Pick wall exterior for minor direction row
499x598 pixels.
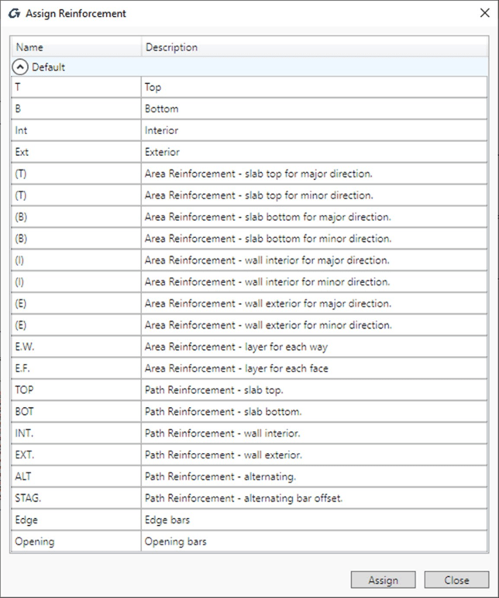pos(248,325)
